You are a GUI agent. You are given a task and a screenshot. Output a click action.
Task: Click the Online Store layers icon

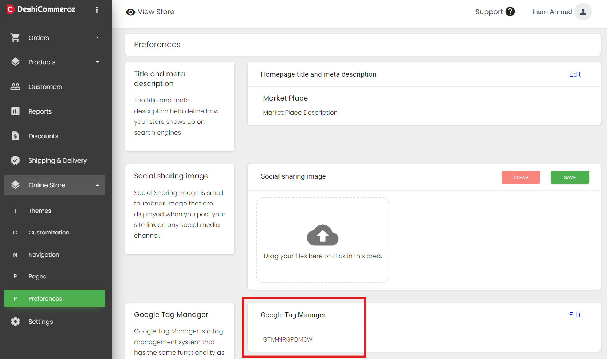[x=15, y=185]
